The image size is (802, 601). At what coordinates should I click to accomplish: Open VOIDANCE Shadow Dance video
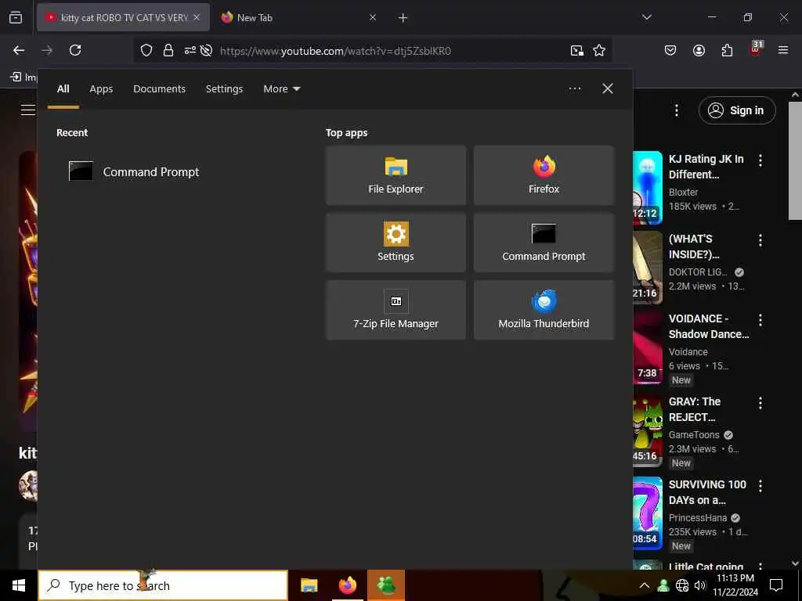(708, 326)
